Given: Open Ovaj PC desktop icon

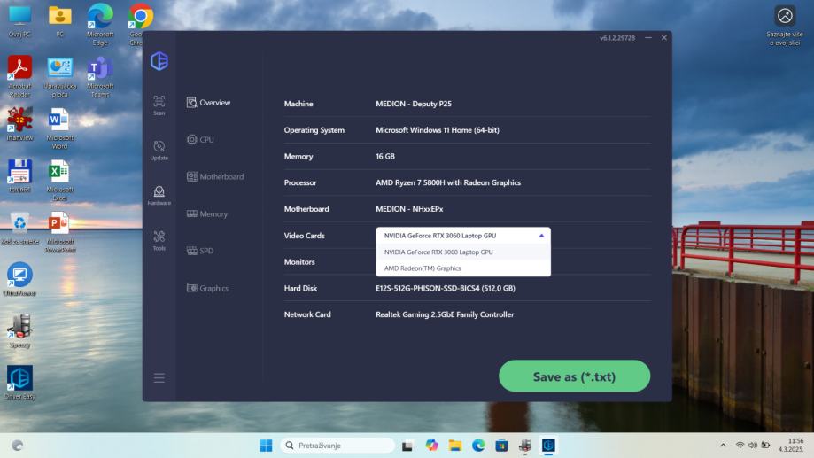Looking at the screenshot, I should point(19,20).
